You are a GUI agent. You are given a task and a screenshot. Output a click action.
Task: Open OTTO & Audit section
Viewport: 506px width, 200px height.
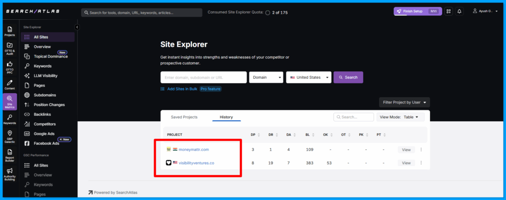[x=10, y=49]
